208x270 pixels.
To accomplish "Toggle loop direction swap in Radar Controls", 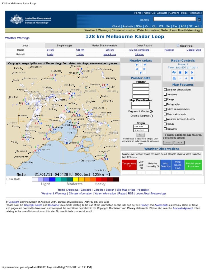I will 174,72.
